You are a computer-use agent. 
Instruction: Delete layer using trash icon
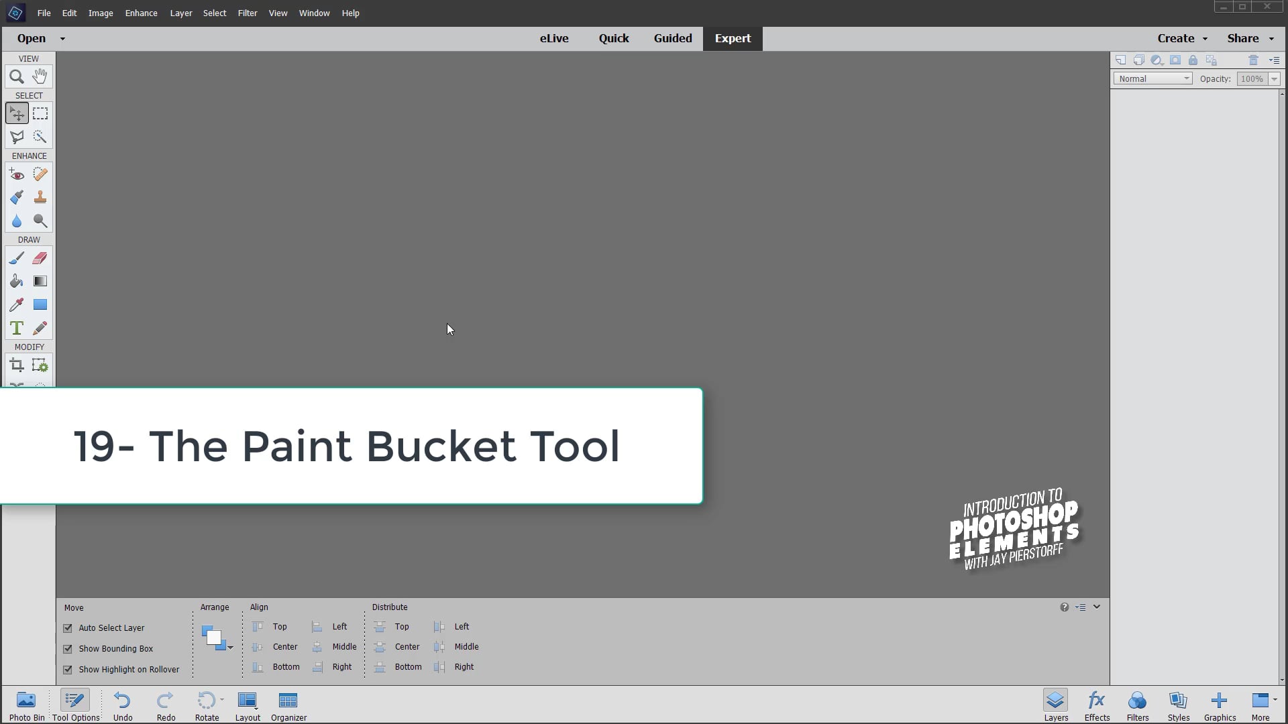1253,60
